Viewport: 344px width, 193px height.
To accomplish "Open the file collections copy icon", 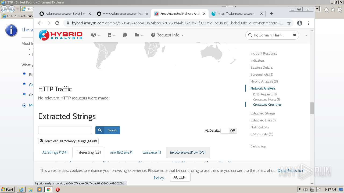I will 125,35.
